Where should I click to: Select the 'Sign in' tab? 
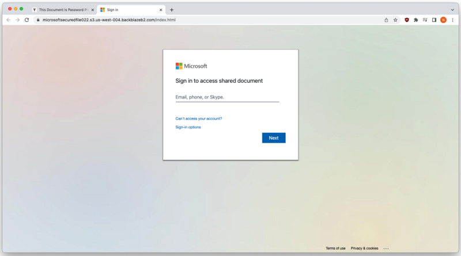click(x=131, y=10)
